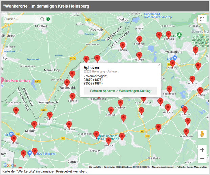Click the Google logo on map
This screenshot has width=210, height=175.
(x=9, y=166)
